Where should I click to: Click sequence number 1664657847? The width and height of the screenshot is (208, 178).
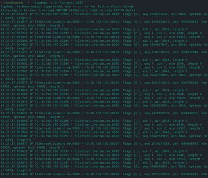[x=158, y=44]
